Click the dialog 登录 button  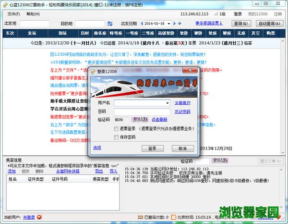(153, 149)
